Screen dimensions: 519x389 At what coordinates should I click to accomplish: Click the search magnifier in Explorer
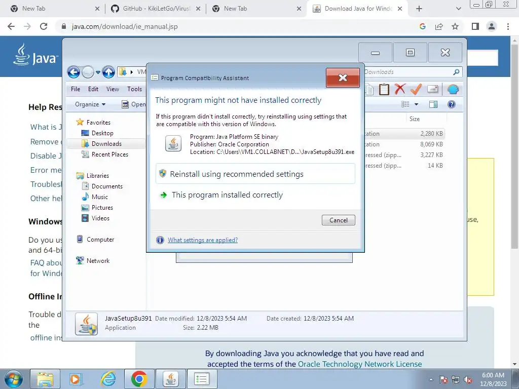pos(456,72)
